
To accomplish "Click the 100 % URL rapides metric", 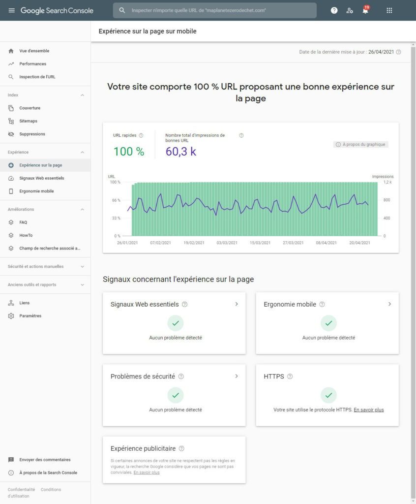I will 129,152.
